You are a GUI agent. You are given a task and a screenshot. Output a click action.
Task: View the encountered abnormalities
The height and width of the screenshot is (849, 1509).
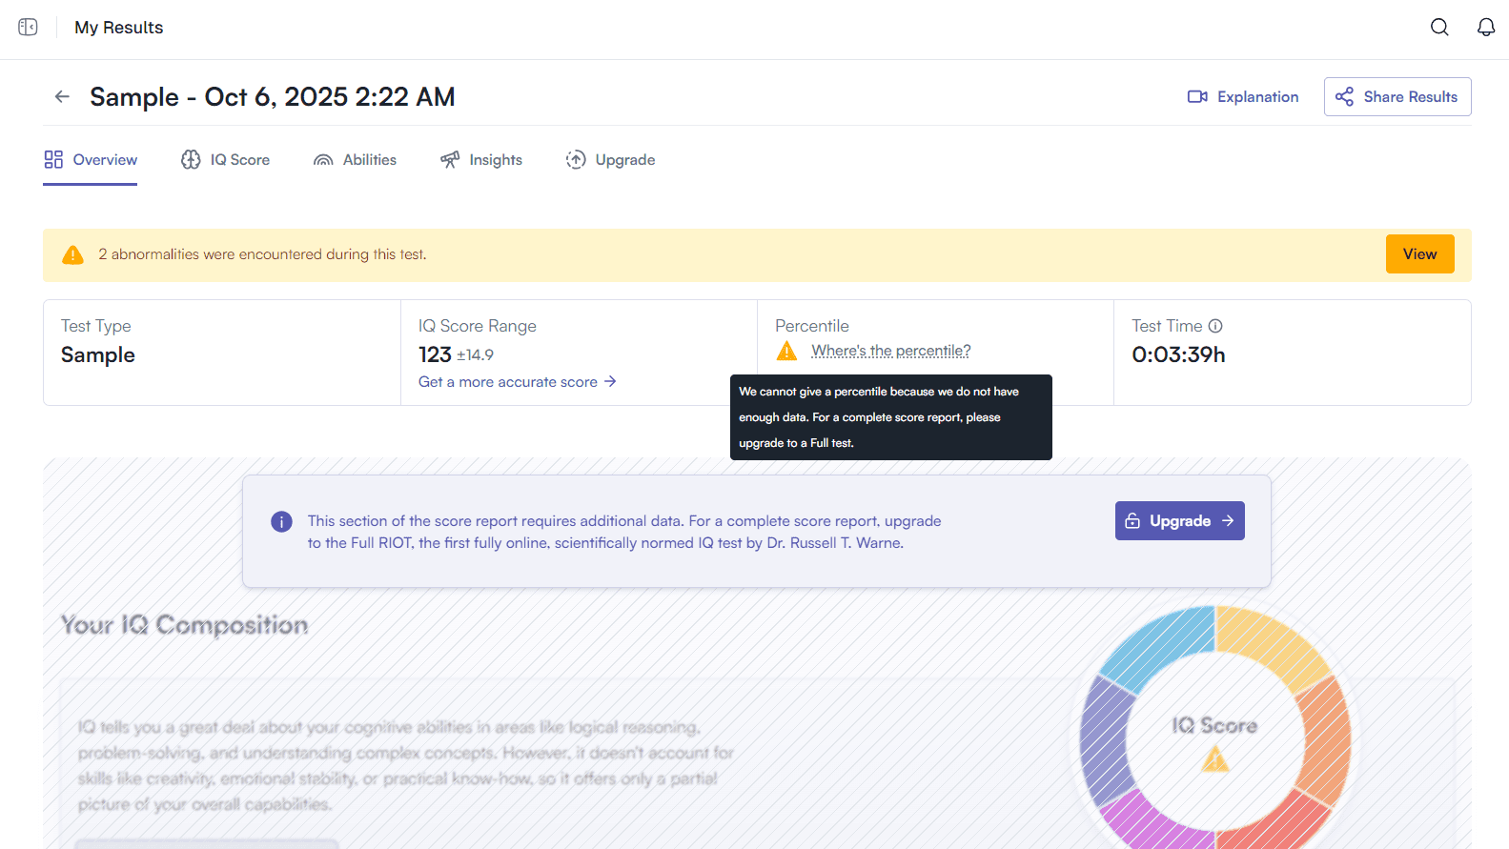pyautogui.click(x=1419, y=254)
